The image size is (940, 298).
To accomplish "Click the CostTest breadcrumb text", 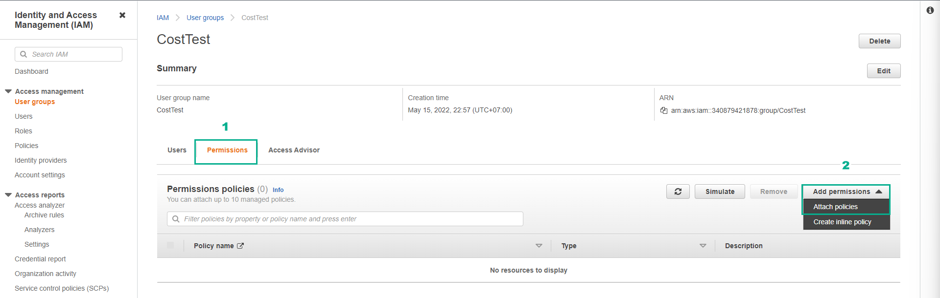I will [x=255, y=18].
